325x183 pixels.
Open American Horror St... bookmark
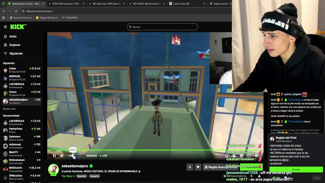(x=21, y=18)
